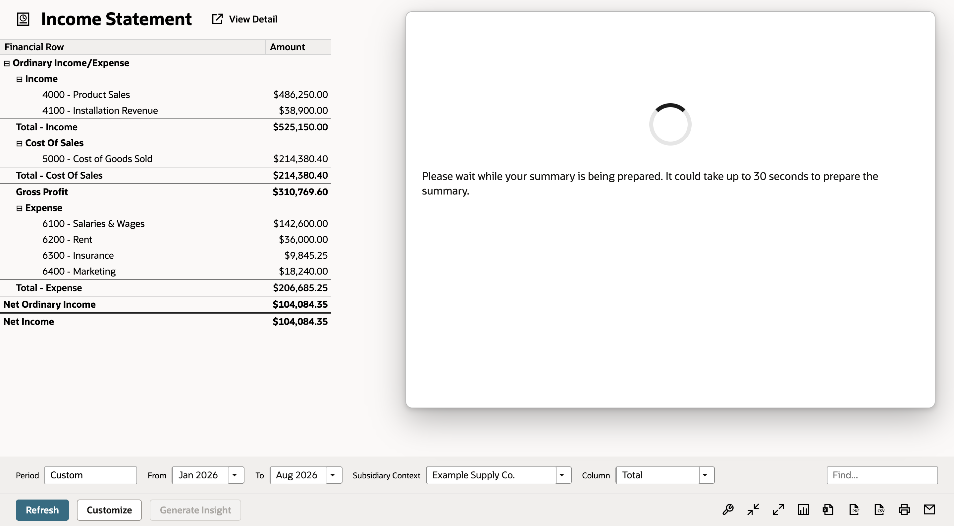Select 5000 - Cost of Goods Sold row
The width and height of the screenshot is (954, 526).
(166, 159)
